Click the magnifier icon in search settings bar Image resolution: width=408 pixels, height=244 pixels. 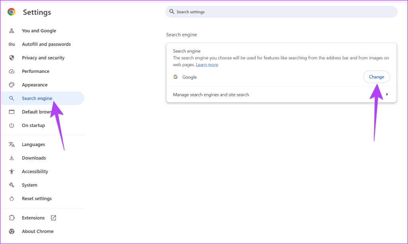point(172,12)
